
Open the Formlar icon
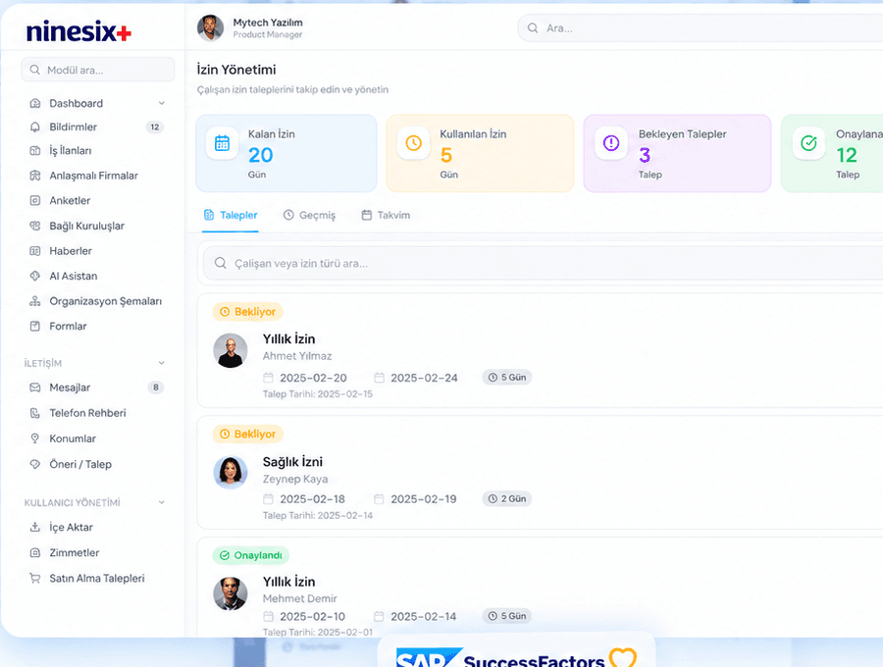35,326
